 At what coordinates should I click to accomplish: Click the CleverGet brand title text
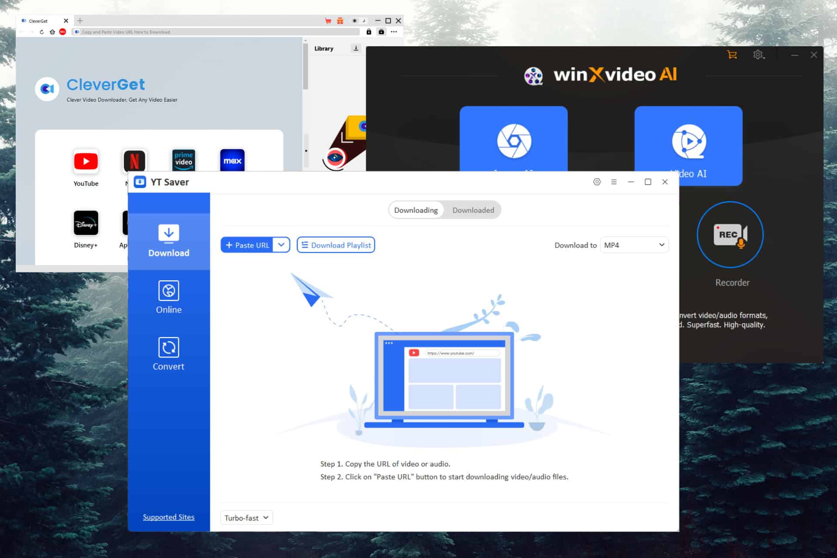pyautogui.click(x=105, y=85)
